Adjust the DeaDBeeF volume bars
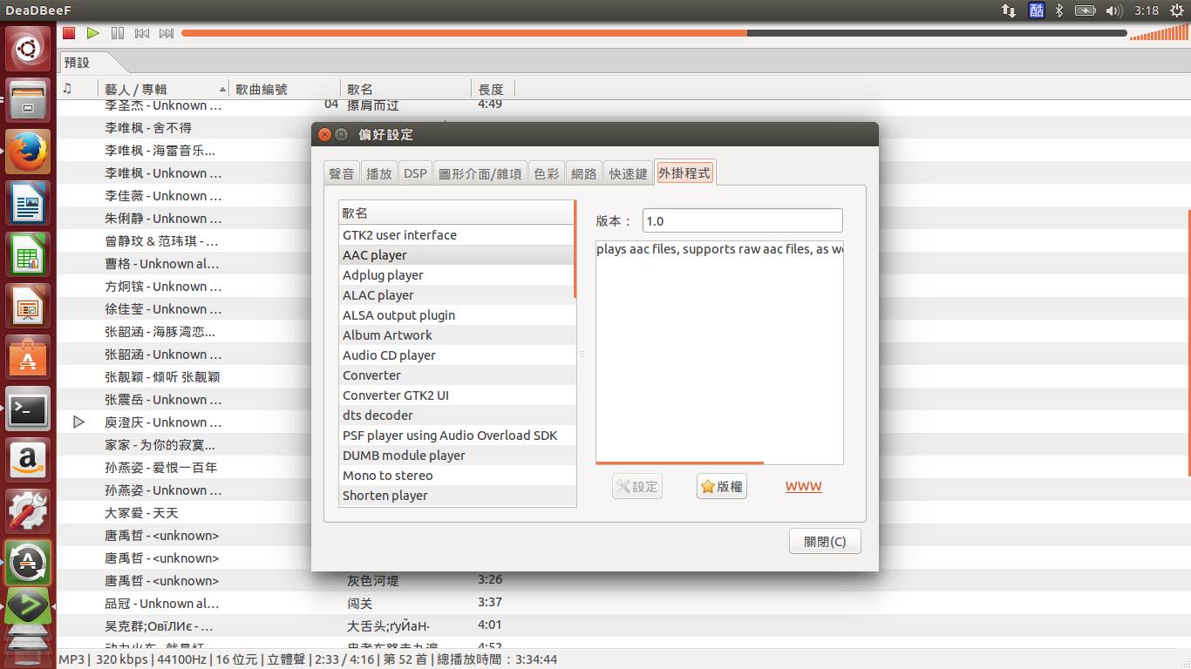This screenshot has height=669, width=1191. (x=1157, y=33)
